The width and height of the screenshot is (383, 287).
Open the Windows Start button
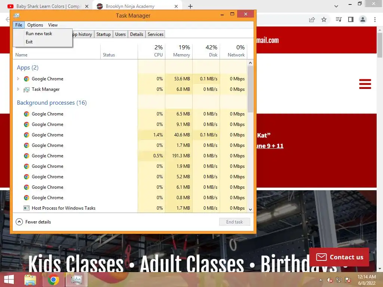[9, 280]
